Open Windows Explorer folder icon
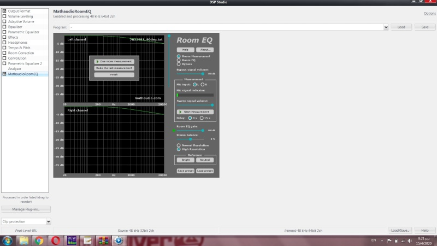The width and height of the screenshot is (437, 246). pos(24,240)
